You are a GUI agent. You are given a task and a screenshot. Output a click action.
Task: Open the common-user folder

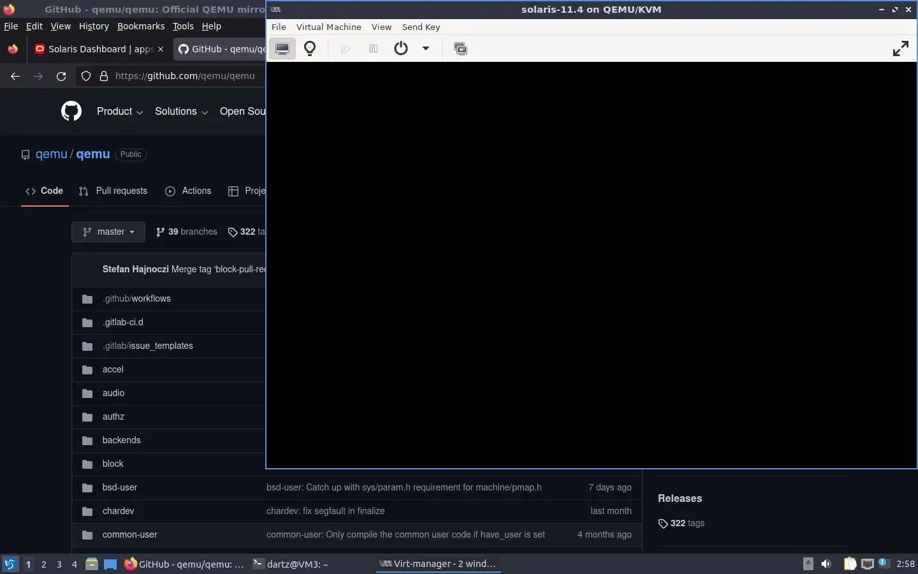click(x=129, y=534)
